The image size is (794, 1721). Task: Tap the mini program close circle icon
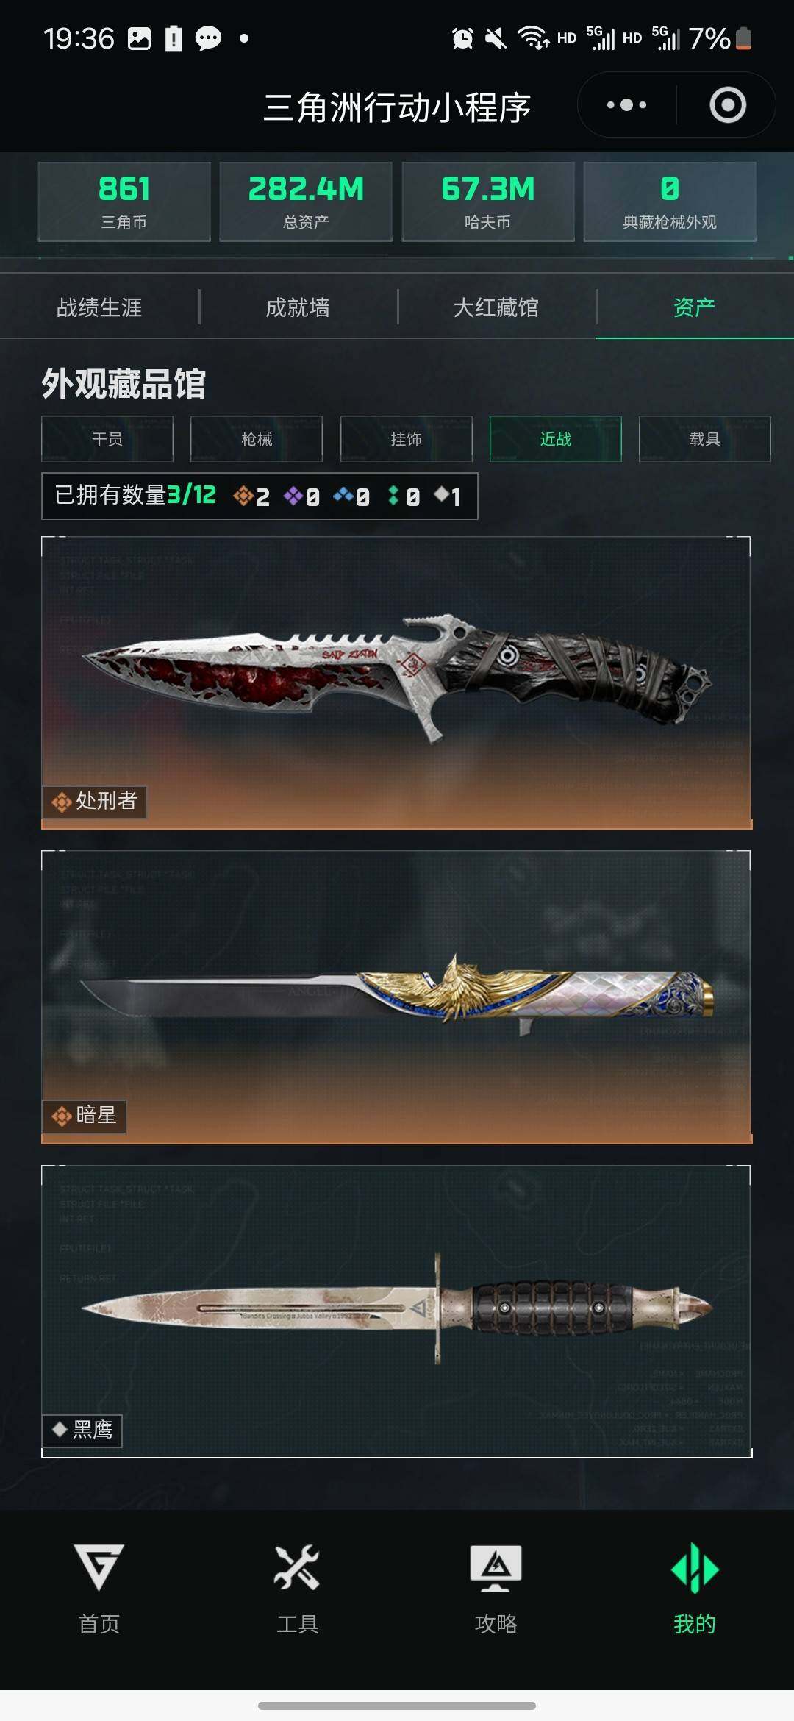[728, 105]
